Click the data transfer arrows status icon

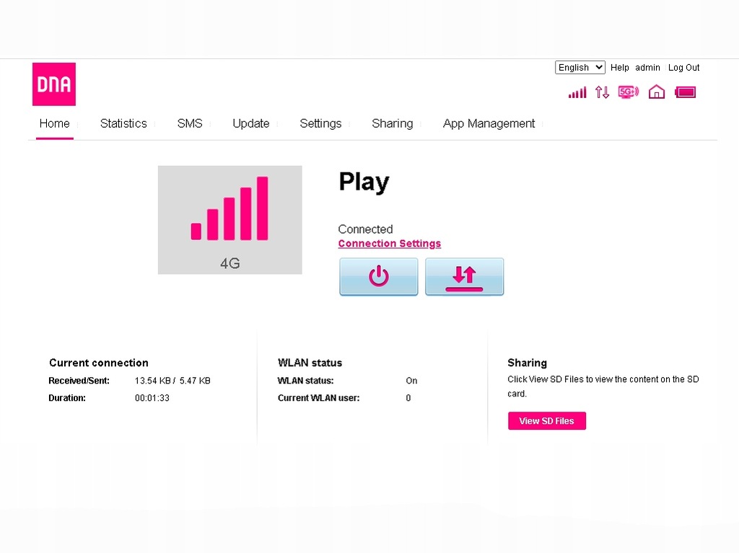pos(602,92)
